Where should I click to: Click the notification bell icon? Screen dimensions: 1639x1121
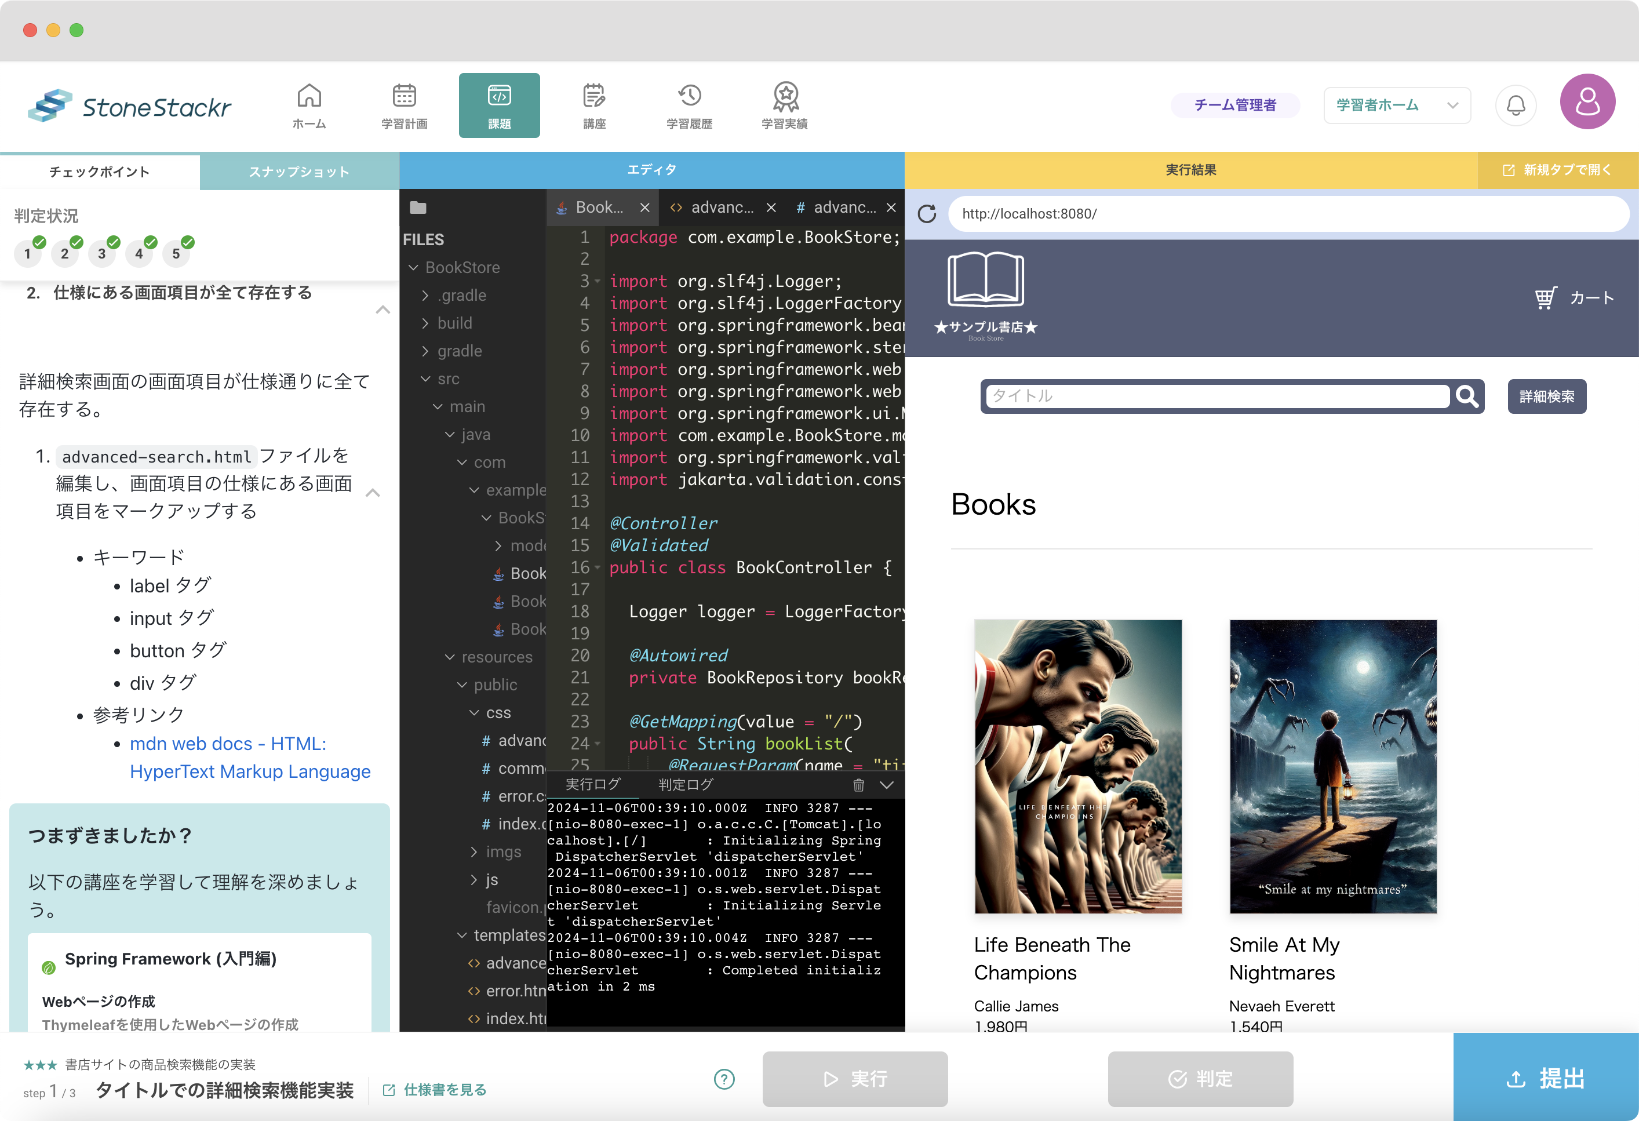point(1518,106)
